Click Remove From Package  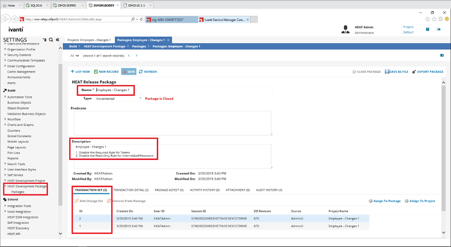point(126,201)
